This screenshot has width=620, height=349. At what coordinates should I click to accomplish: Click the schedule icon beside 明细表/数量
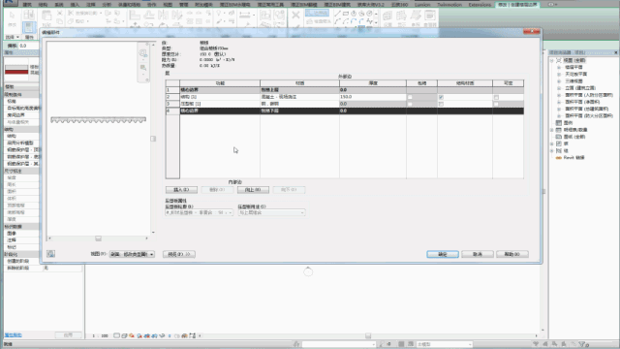[559, 130]
